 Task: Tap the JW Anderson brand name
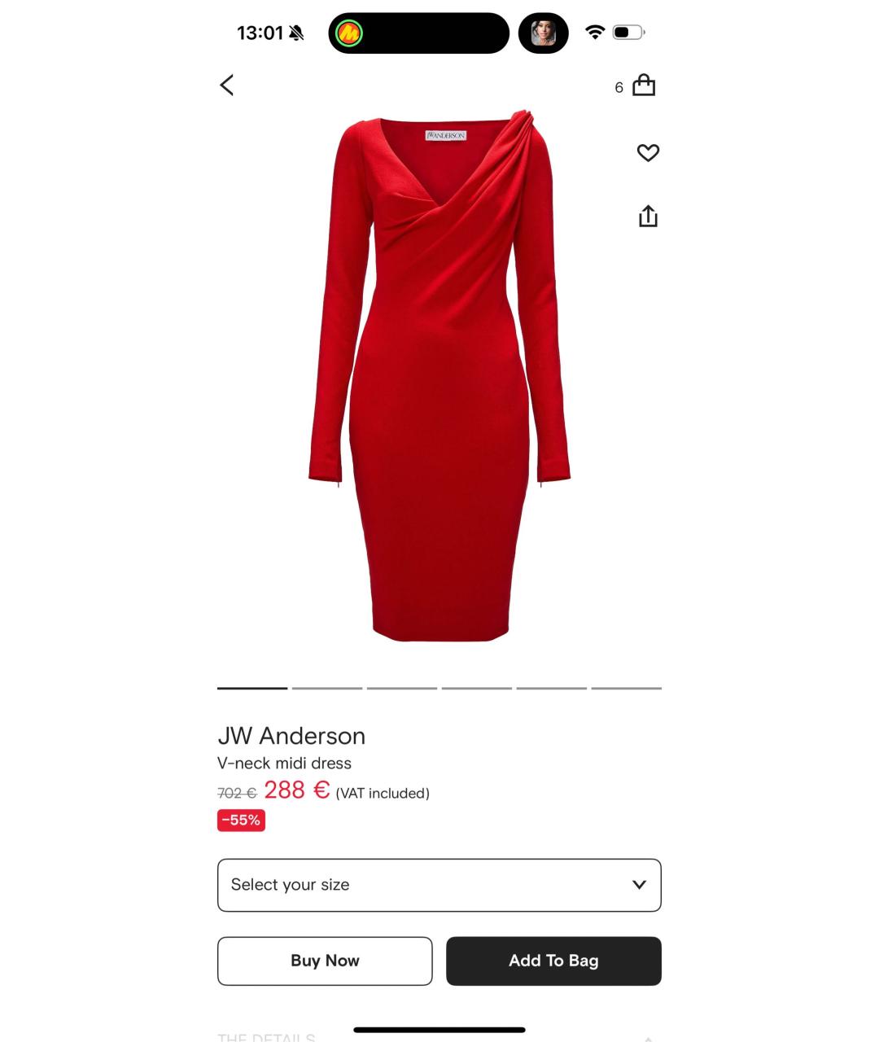coord(291,736)
